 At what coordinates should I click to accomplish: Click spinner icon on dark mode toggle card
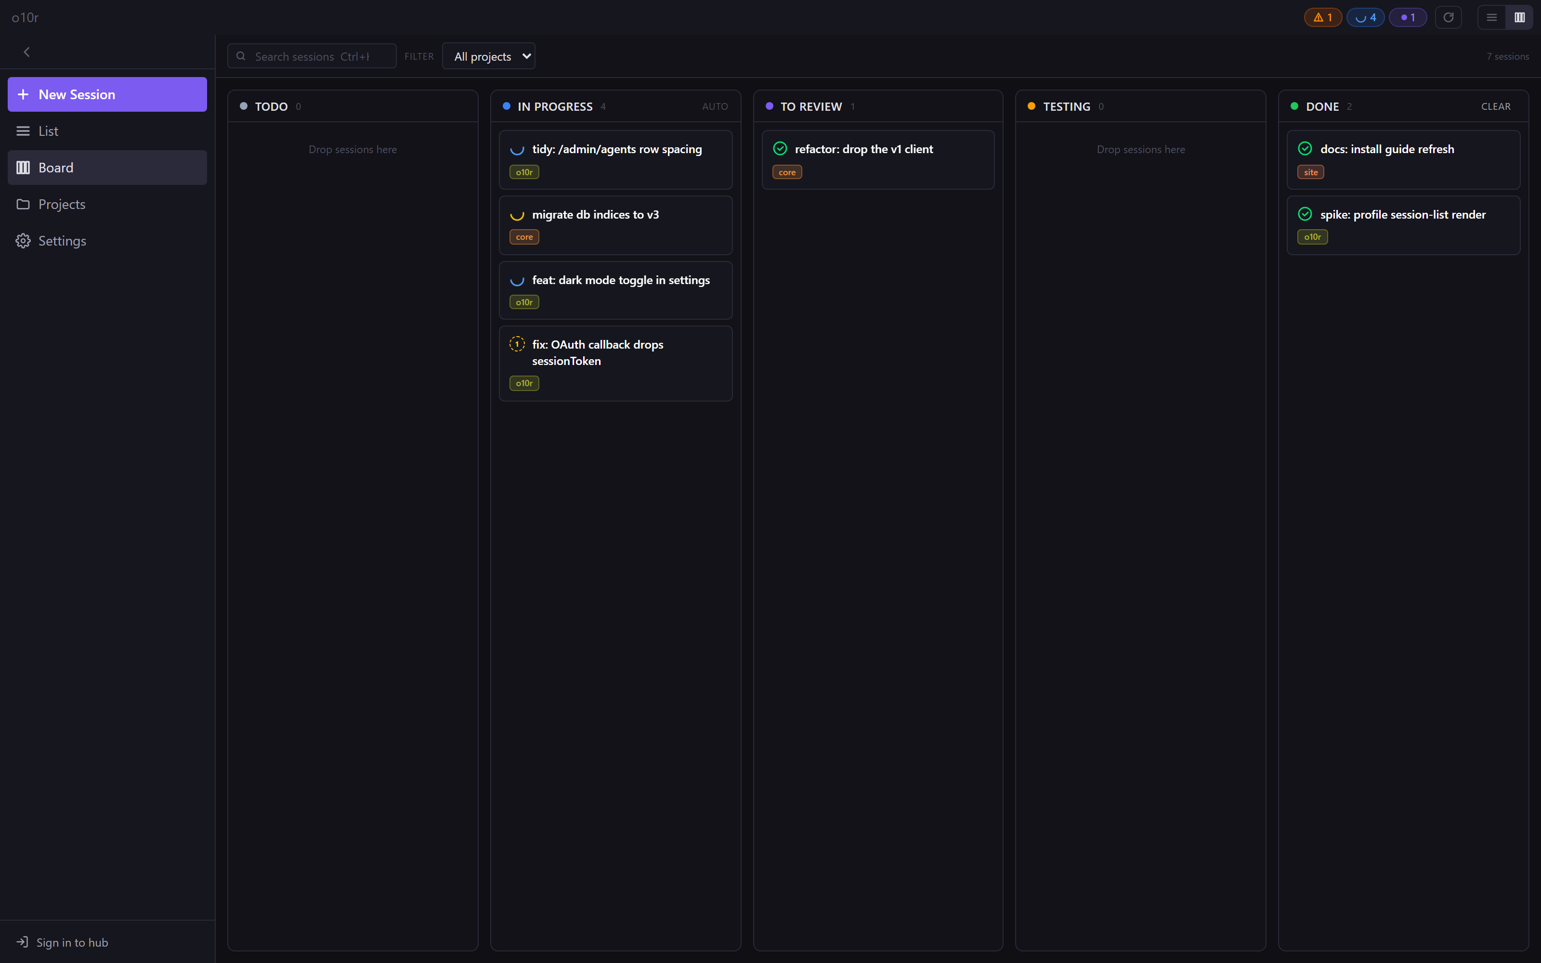coord(517,280)
